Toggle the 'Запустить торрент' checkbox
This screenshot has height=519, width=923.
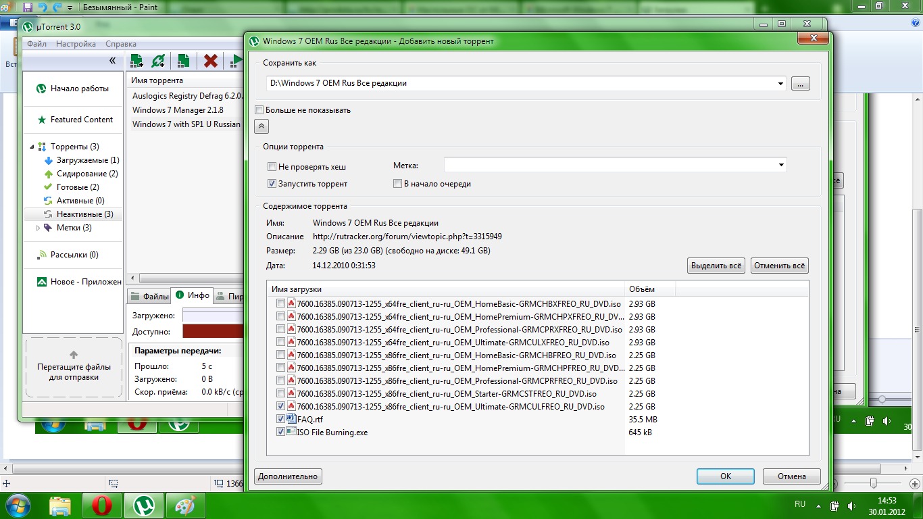(x=272, y=184)
